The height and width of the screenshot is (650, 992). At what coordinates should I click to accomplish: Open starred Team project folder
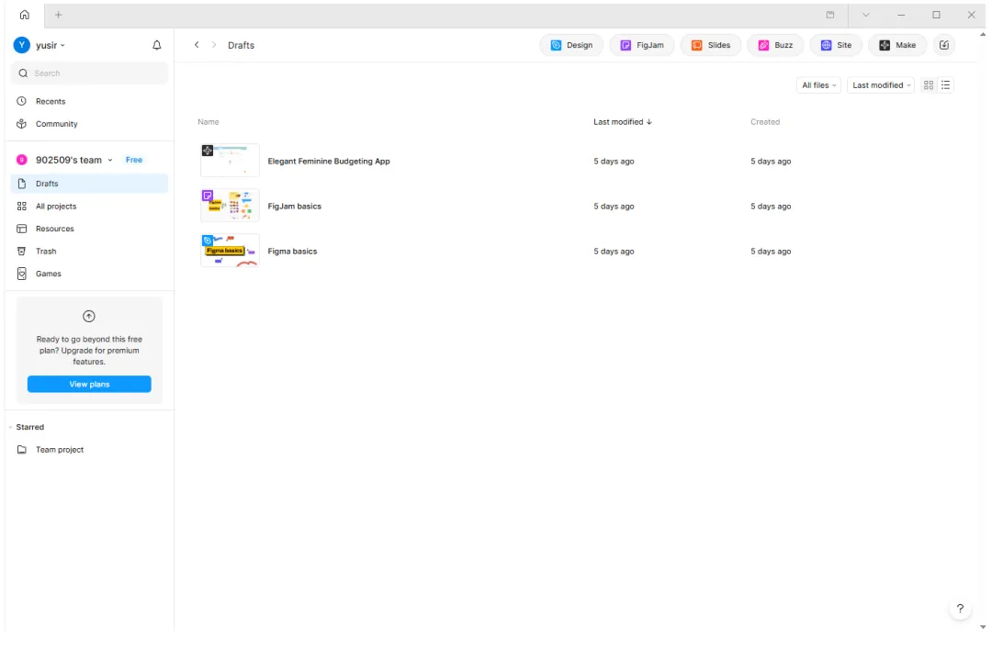[x=89, y=450]
